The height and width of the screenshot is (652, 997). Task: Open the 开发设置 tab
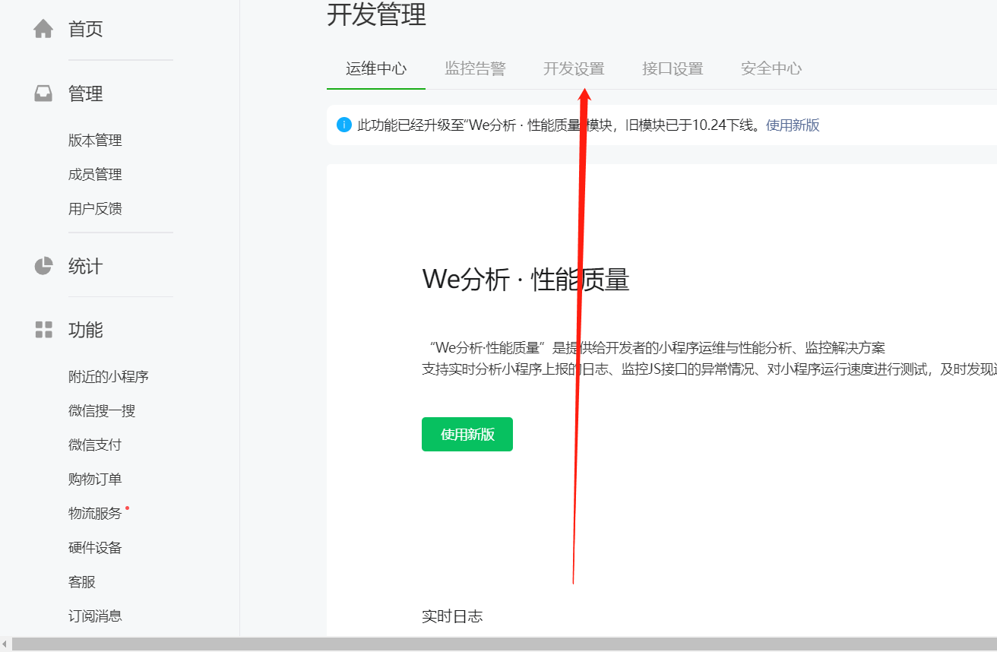[x=573, y=68]
